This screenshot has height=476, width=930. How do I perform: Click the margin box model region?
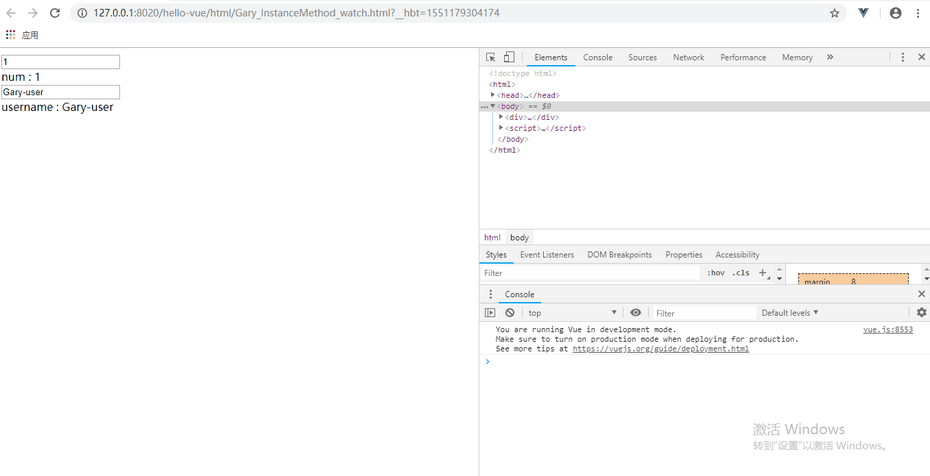tap(853, 279)
